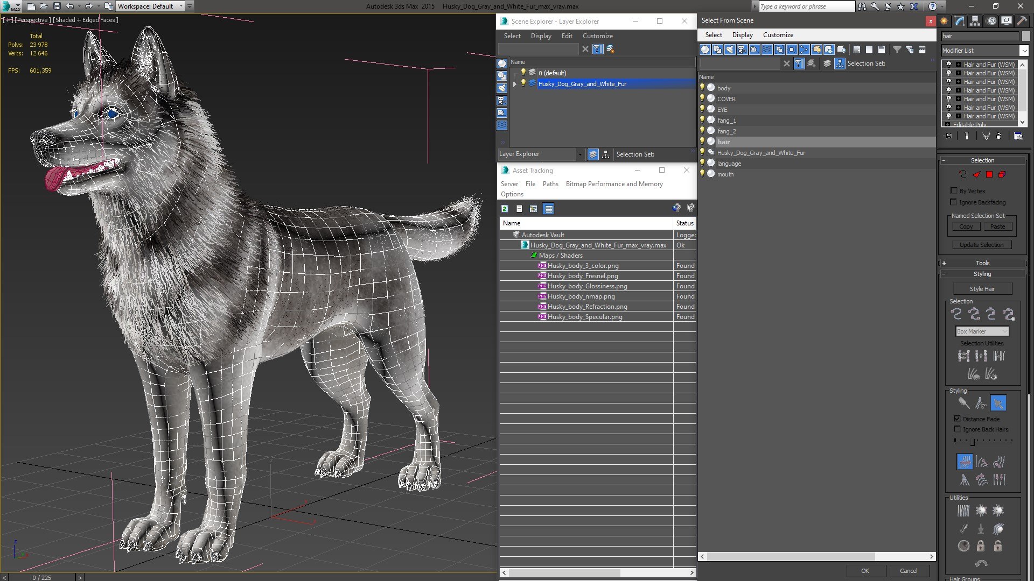This screenshot has height=581, width=1034.
Task: Collapse the Styling rollout
Action: coord(983,274)
